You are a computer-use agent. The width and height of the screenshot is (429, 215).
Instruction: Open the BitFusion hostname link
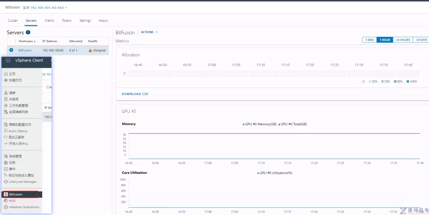coord(25,50)
